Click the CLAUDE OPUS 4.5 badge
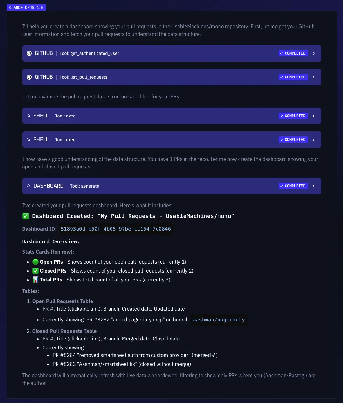 pyautogui.click(x=26, y=7)
